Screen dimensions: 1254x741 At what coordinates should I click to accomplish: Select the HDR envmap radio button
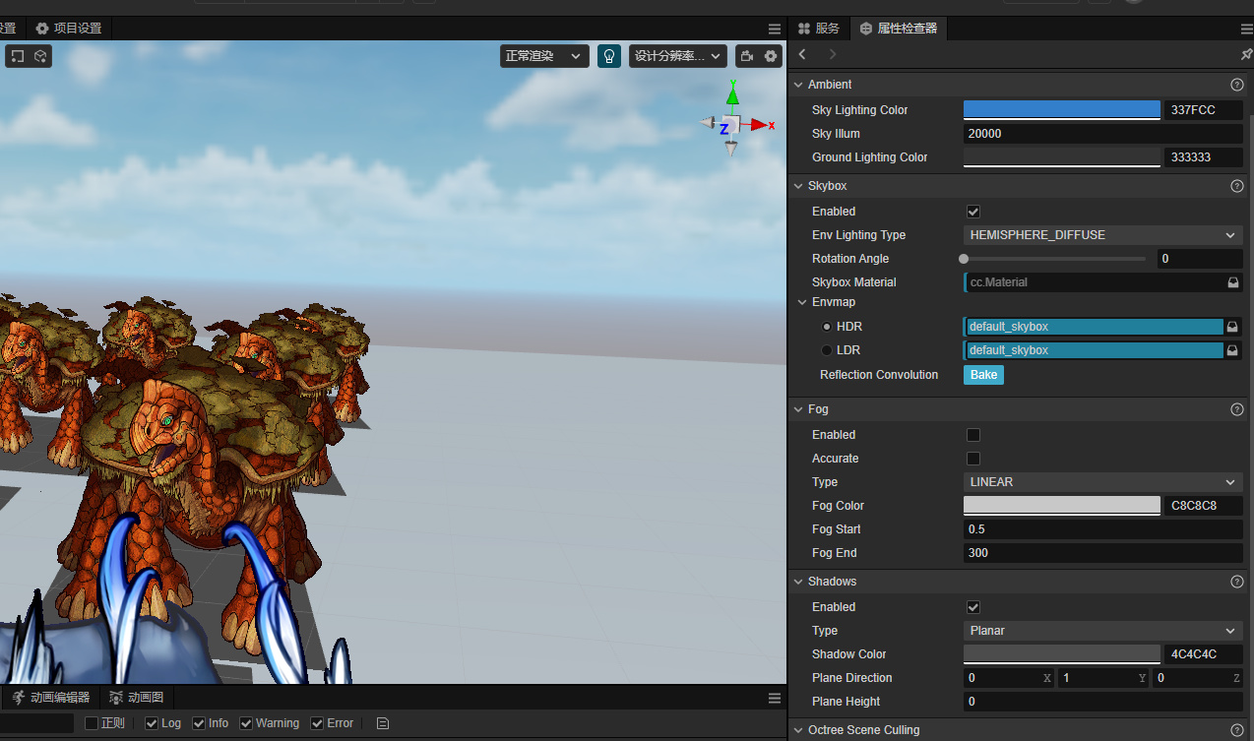(x=827, y=327)
